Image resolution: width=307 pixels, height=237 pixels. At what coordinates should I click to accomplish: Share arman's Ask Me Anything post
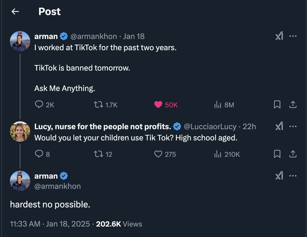pyautogui.click(x=293, y=104)
